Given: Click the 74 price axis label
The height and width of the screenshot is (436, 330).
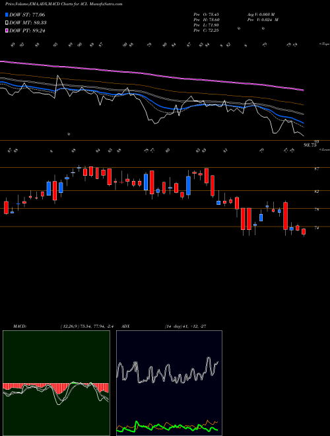Looking at the screenshot, I should (316, 228).
